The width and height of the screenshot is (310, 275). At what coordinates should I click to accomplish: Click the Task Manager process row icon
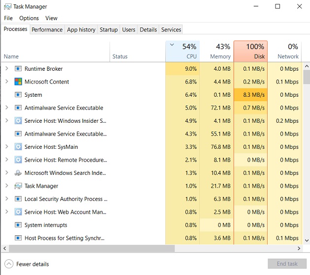click(18, 186)
